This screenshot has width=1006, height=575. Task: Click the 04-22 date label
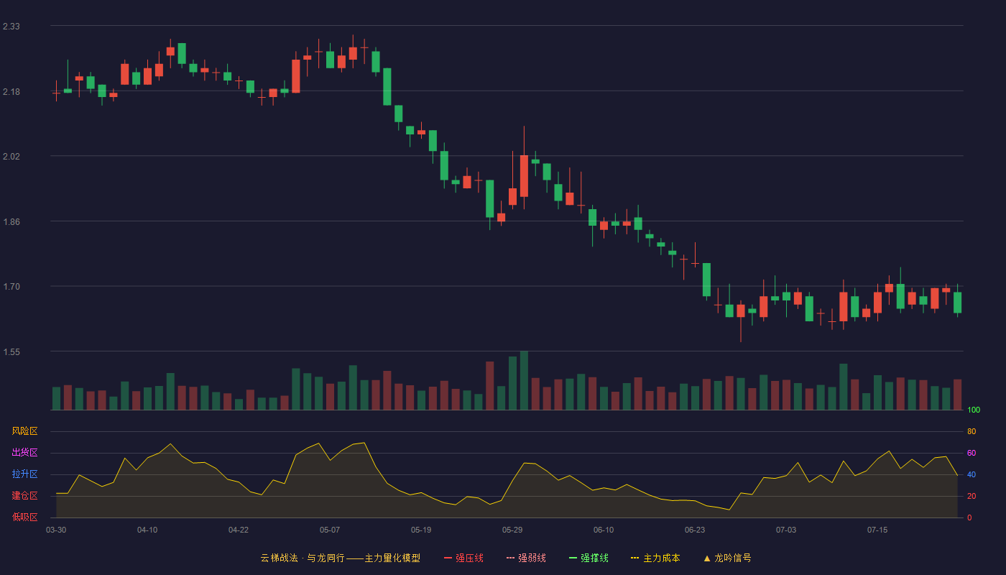click(x=239, y=530)
